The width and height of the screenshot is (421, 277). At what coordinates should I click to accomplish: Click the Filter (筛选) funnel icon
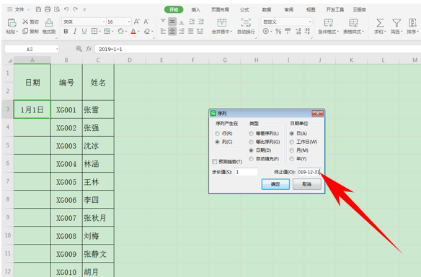396,23
